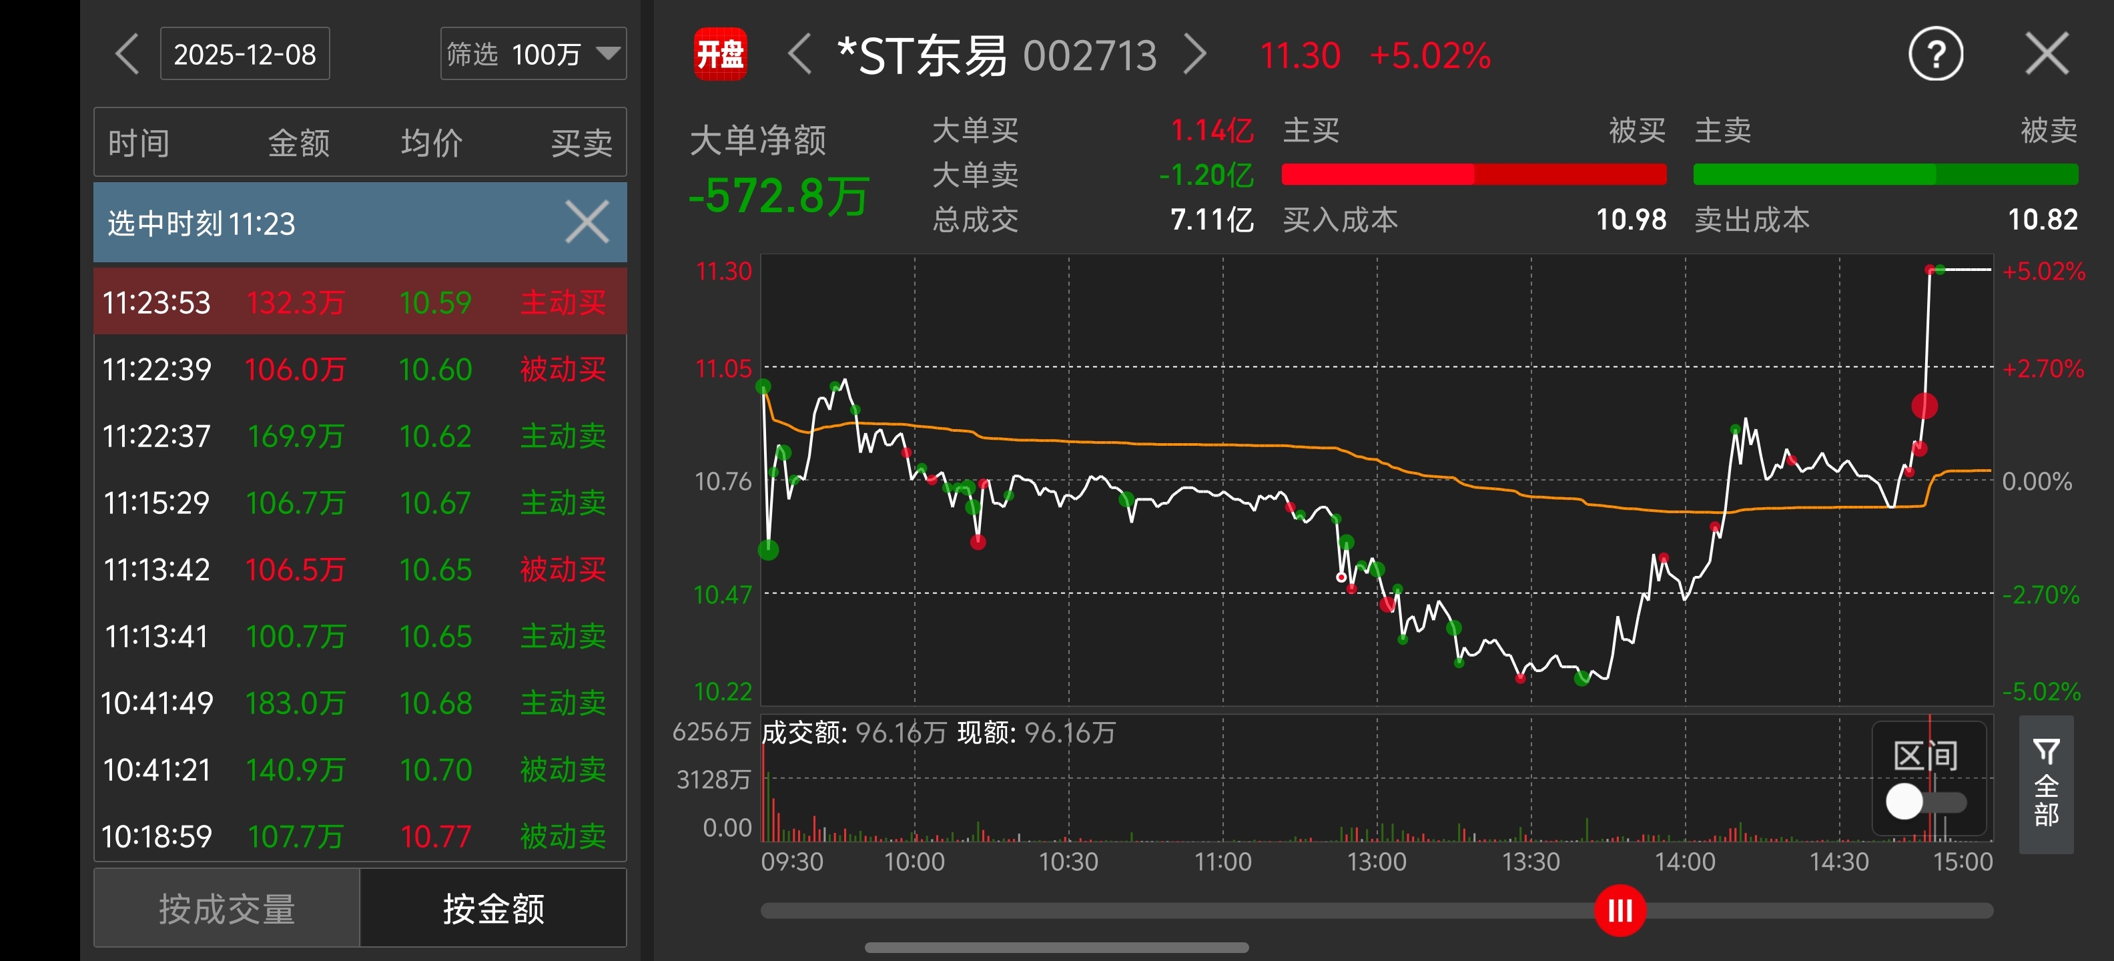Screen dimensions: 2114x961
Task: Go to previous stock with left chevron
Action: click(799, 55)
